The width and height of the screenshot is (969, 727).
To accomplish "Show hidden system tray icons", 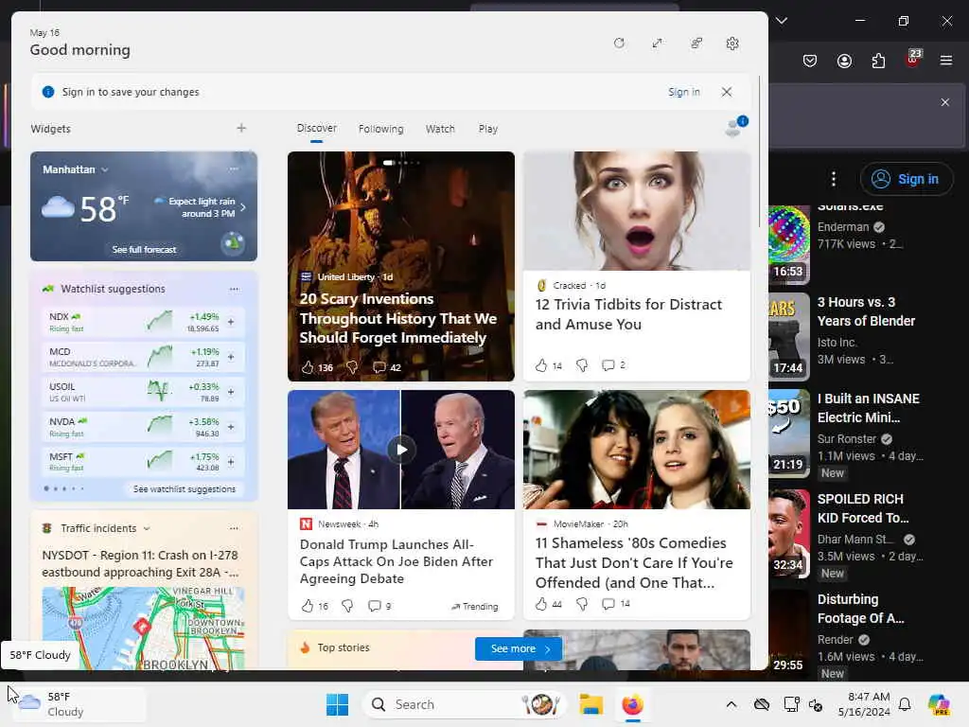I will pyautogui.click(x=731, y=704).
